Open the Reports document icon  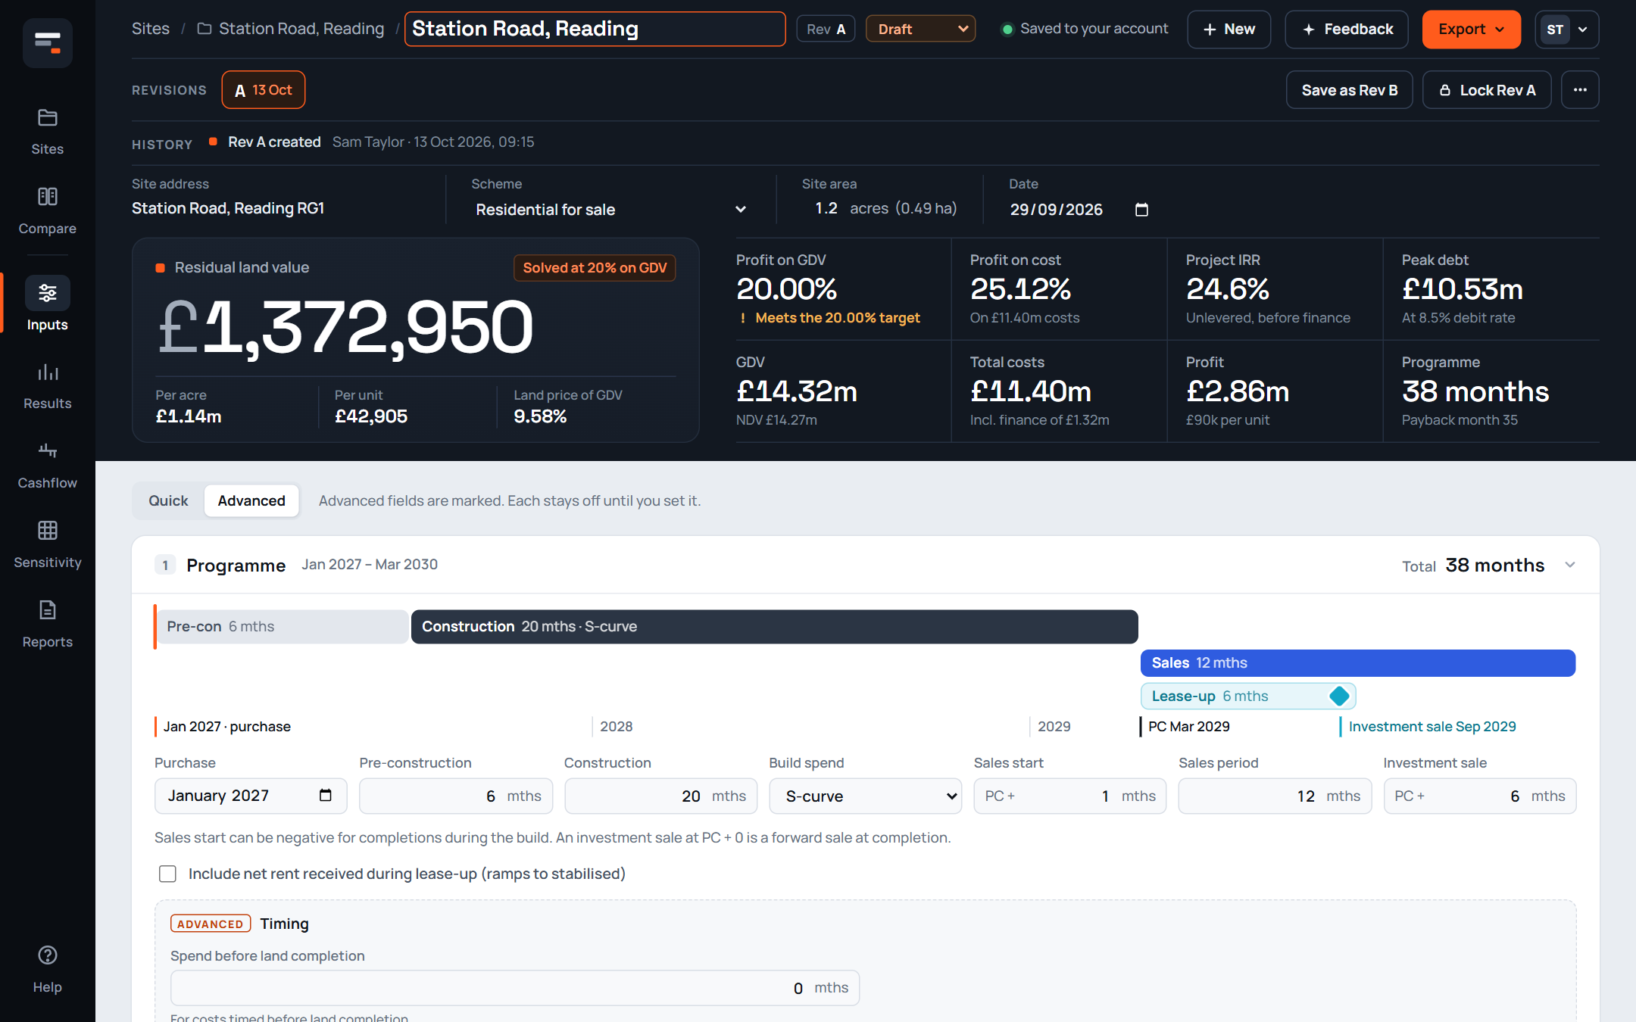[47, 610]
